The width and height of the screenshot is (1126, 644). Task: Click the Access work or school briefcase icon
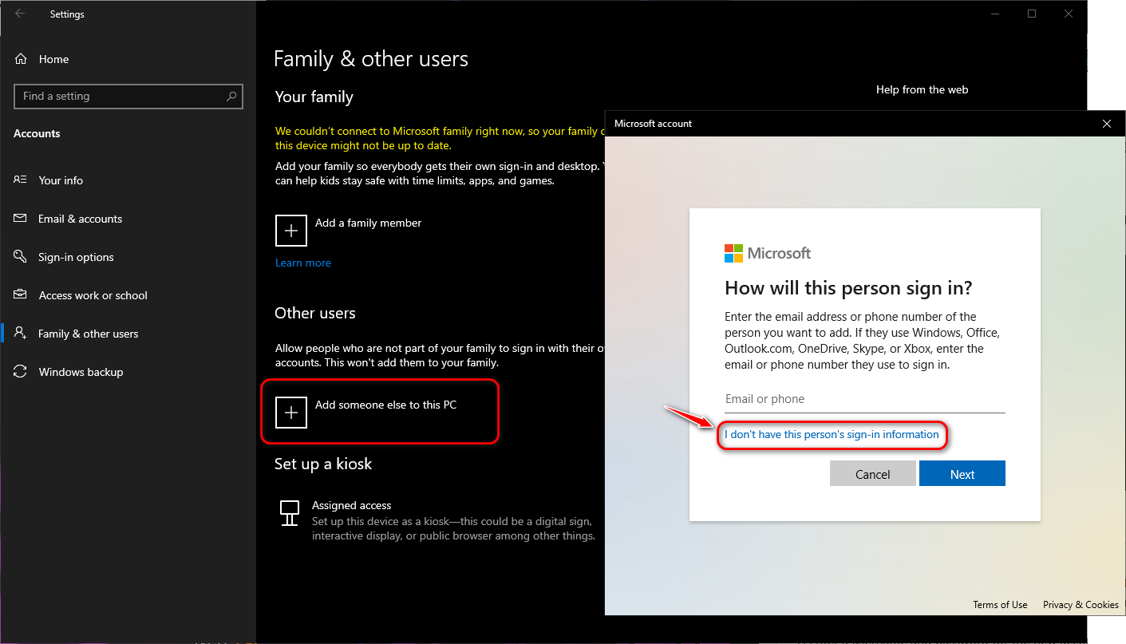pos(21,295)
